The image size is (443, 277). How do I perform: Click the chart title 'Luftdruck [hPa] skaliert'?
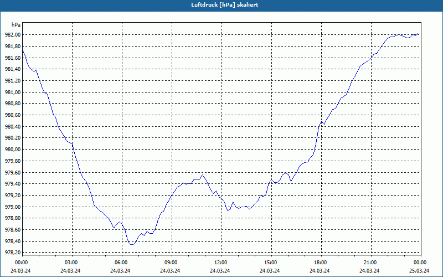[x=225, y=5]
